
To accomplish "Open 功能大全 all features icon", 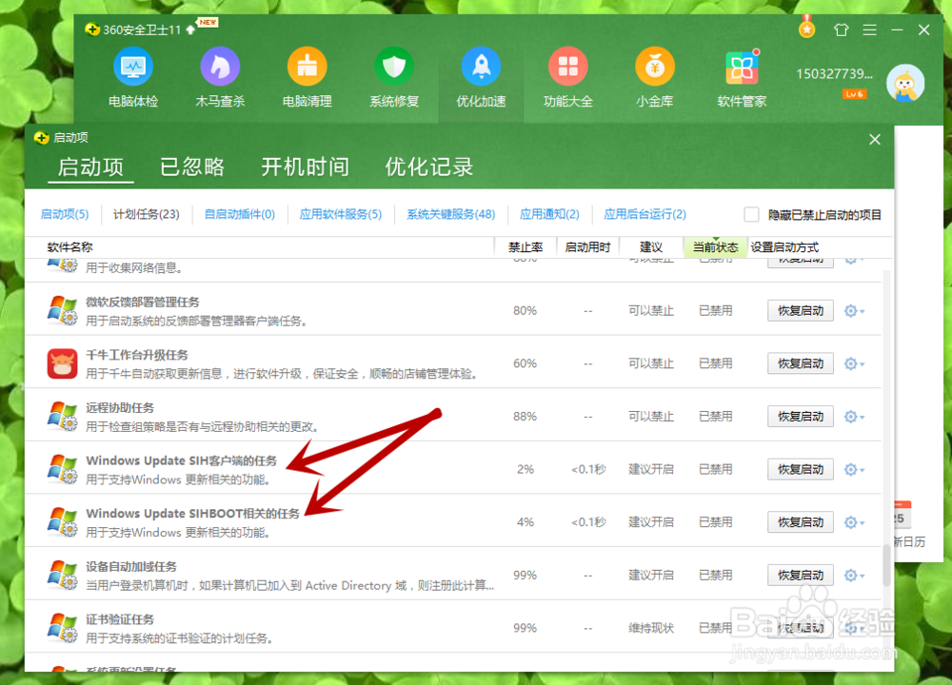I will click(x=567, y=67).
